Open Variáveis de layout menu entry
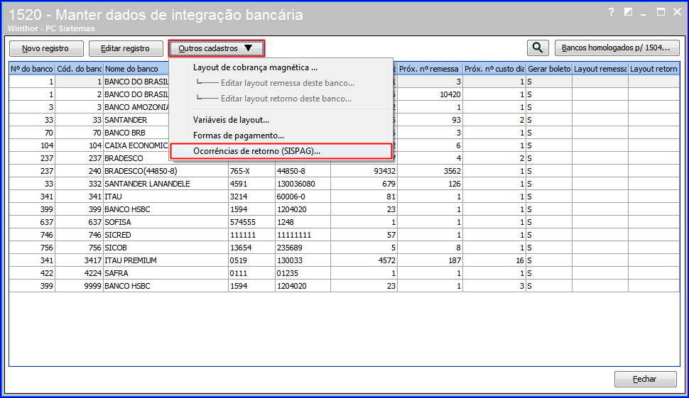This screenshot has height=398, width=689. (231, 120)
